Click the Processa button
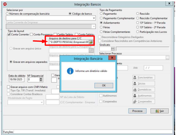The height and width of the screenshot is (135, 176). pos(137,111)
